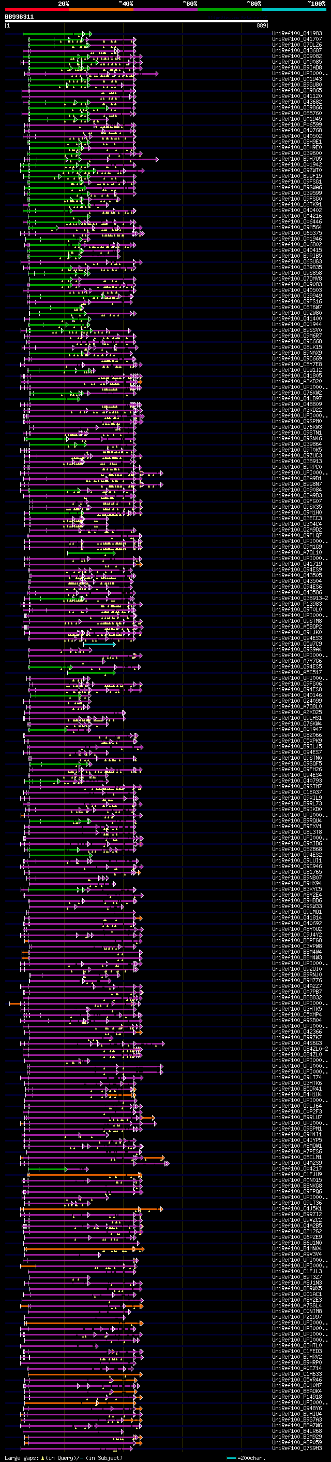Select hit UniRef100_C1FED3
This screenshot has width=331, height=1462.
297,1352
